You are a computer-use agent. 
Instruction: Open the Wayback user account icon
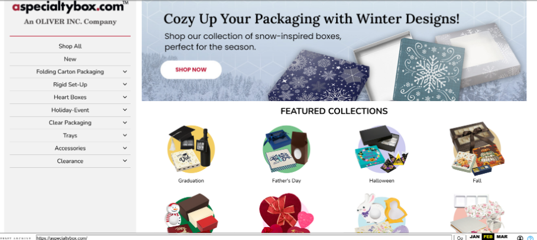520,238
